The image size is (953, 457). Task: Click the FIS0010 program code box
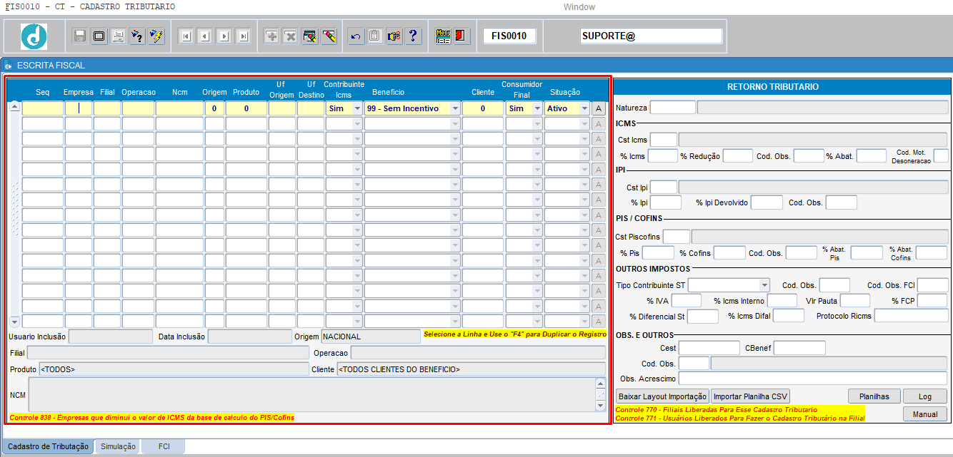509,36
